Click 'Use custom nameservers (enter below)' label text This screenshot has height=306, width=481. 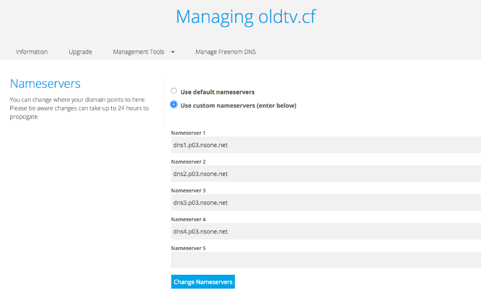pos(238,105)
